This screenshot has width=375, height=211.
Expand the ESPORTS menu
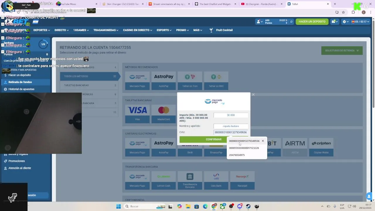pos(164,30)
